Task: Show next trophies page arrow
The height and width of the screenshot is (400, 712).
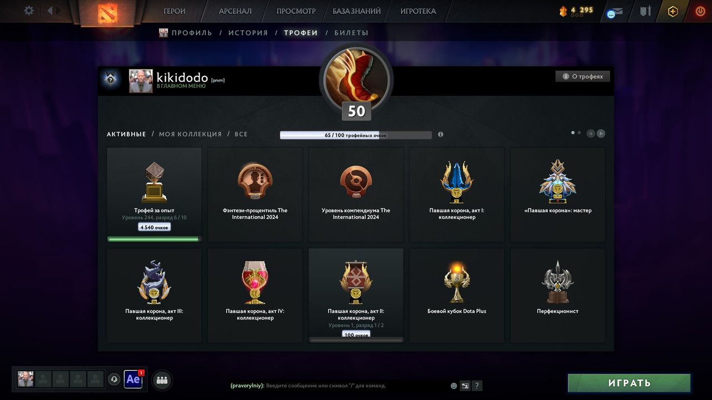Action: (x=601, y=133)
